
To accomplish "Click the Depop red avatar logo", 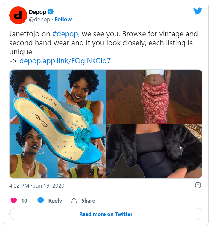I will (18, 15).
